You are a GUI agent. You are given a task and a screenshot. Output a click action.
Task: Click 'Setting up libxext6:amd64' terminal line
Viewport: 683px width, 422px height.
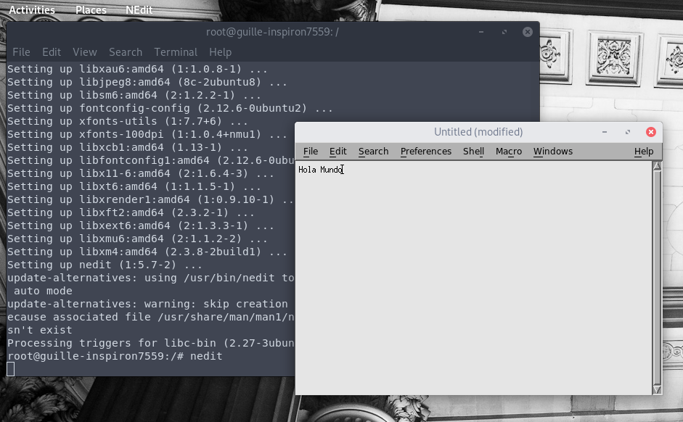pyautogui.click(x=140, y=226)
